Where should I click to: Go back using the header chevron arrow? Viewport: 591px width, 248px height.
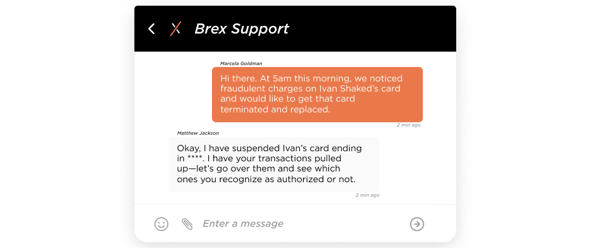tap(151, 28)
